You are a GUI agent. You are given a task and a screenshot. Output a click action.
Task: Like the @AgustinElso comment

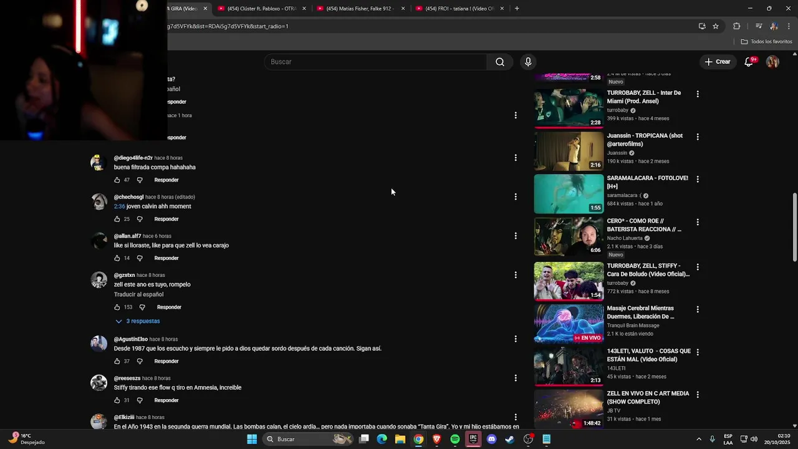(x=117, y=361)
